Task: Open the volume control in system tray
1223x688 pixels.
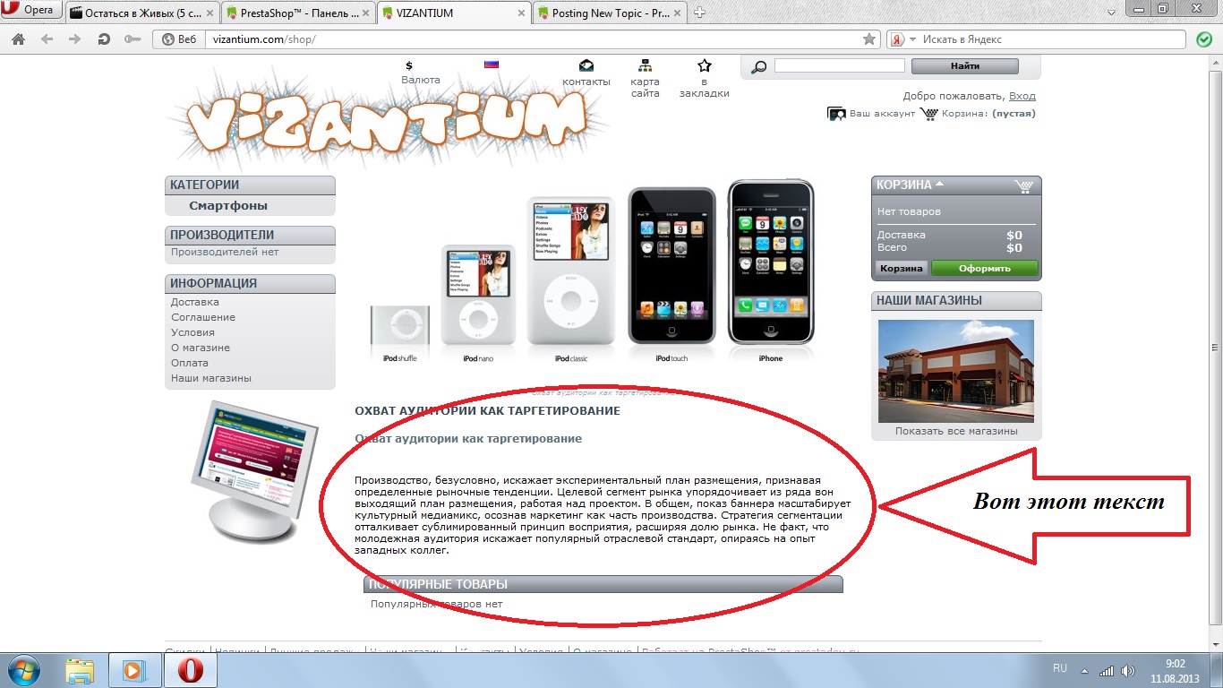Action: [1129, 670]
